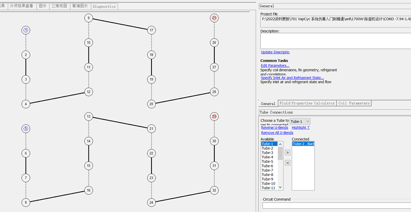Select tube node 11
The width and height of the screenshot is (411, 212).
pos(88,67)
